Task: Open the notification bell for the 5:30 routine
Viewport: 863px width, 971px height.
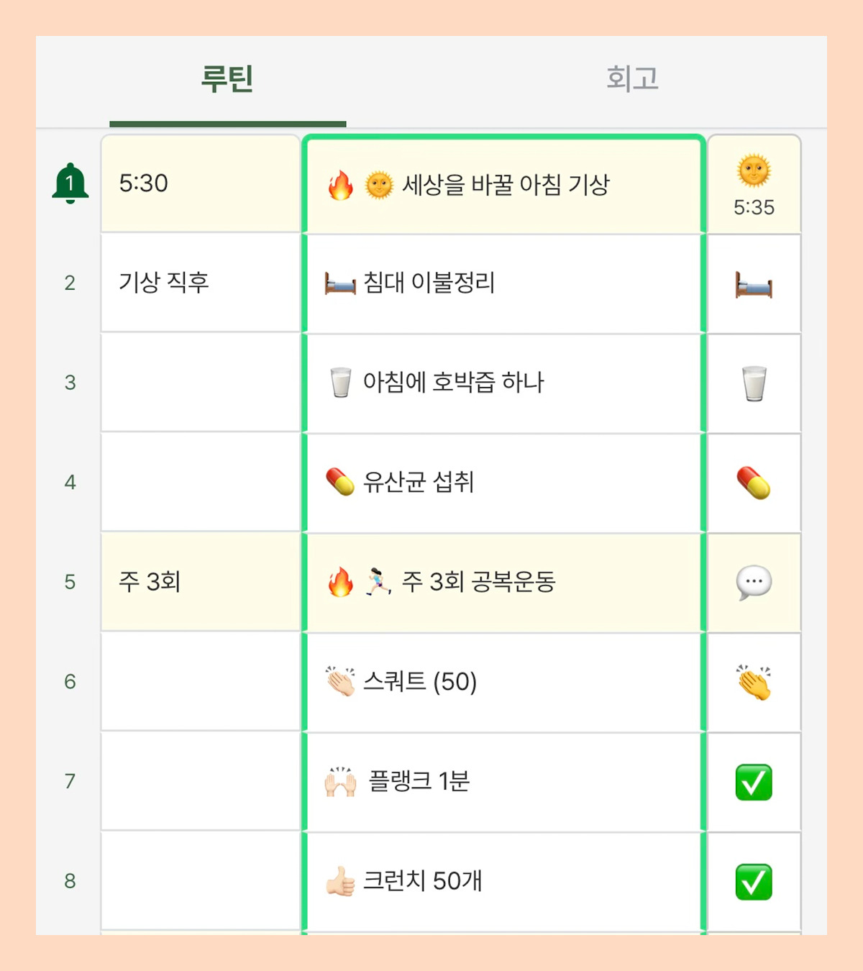Action: coord(70,183)
